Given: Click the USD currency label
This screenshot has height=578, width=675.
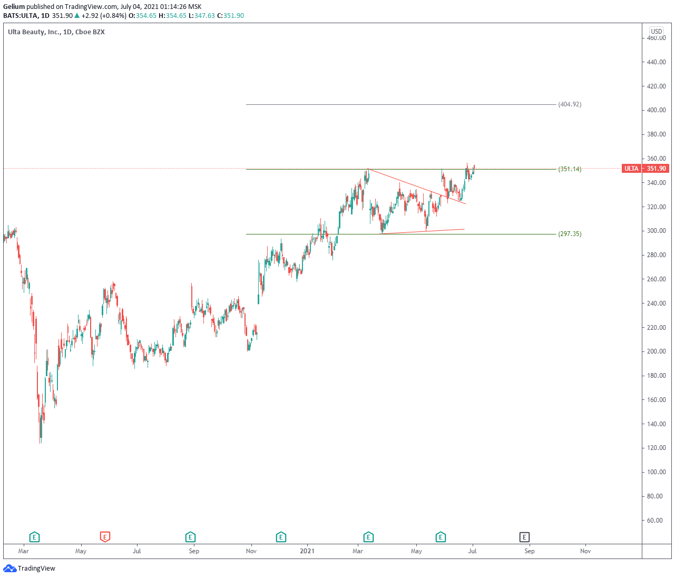Looking at the screenshot, I should [657, 32].
